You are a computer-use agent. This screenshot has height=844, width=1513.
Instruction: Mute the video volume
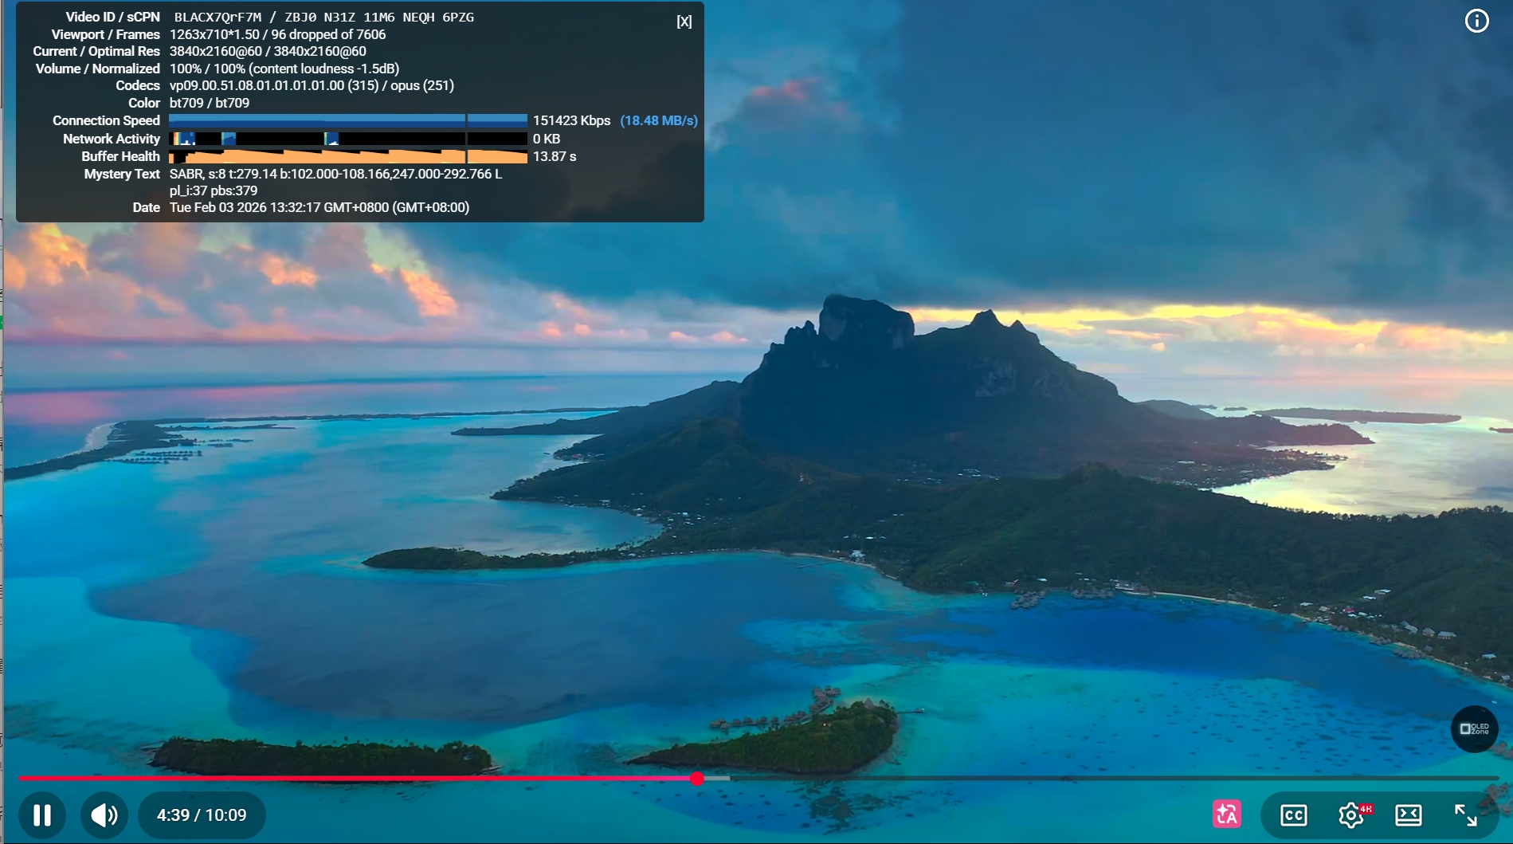point(104,815)
